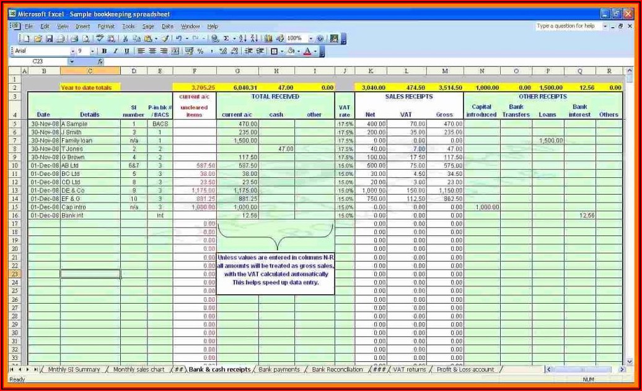Apply Fill Color with the paint bucket

291,51
